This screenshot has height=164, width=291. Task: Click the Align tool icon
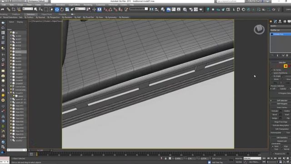pyautogui.click(x=156, y=9)
